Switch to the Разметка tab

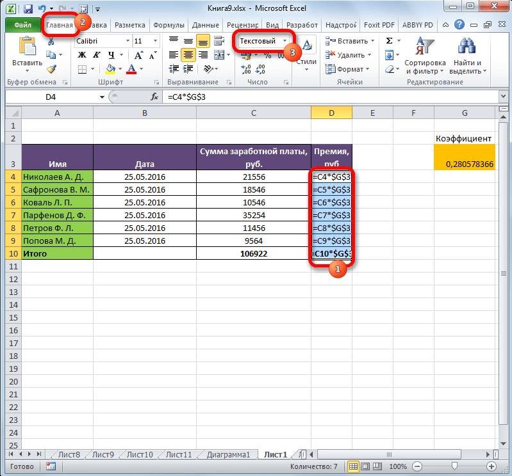pyautogui.click(x=129, y=25)
